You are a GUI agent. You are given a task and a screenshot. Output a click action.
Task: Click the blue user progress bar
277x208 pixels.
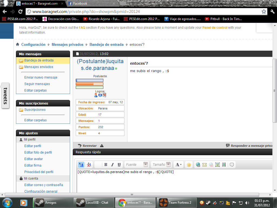[90, 80]
